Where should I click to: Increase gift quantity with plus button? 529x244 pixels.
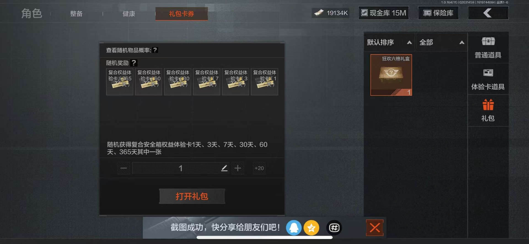tap(238, 168)
